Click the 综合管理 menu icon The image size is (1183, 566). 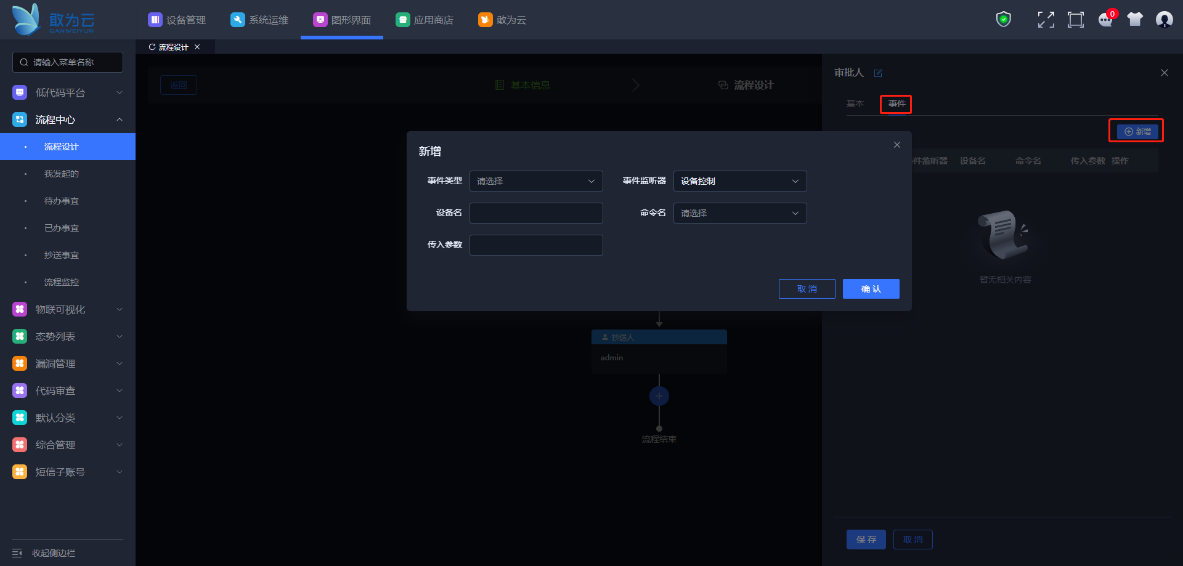[x=20, y=445]
